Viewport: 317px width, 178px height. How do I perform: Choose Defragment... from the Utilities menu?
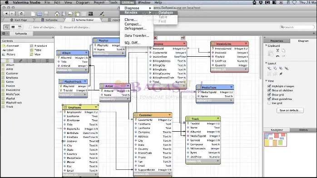[x=137, y=29]
